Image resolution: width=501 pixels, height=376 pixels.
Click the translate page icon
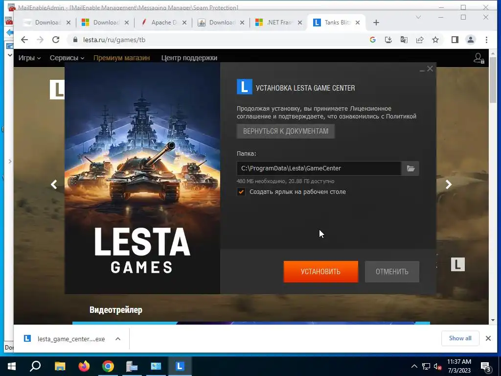click(404, 40)
